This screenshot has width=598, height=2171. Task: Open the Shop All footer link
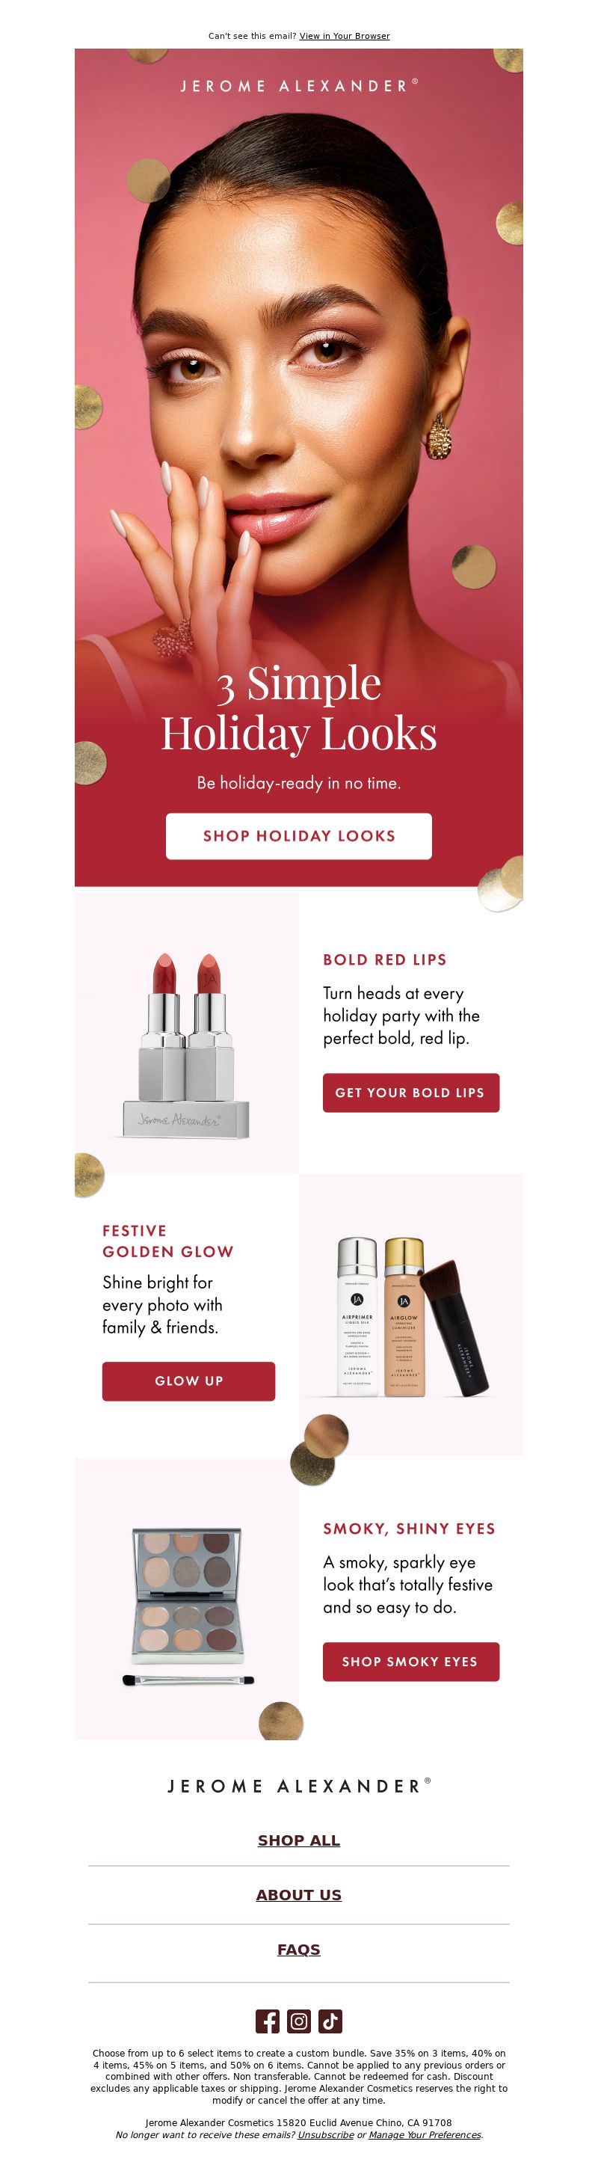pos(299,1840)
